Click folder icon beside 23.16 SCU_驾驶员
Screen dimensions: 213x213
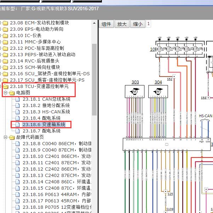pos(5,74)
